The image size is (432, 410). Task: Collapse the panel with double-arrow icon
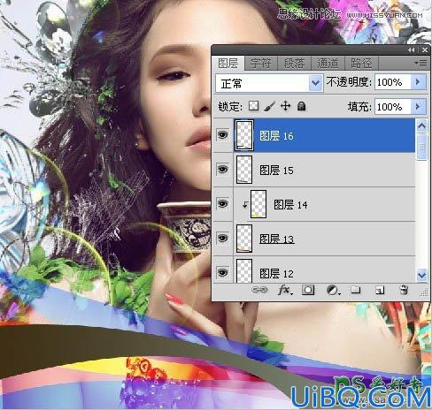point(412,50)
